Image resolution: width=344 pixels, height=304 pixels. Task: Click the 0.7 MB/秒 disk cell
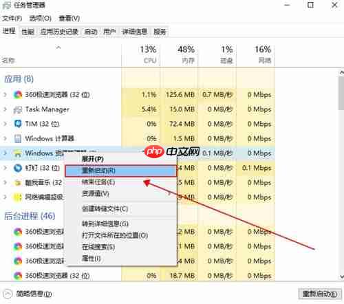(x=217, y=94)
